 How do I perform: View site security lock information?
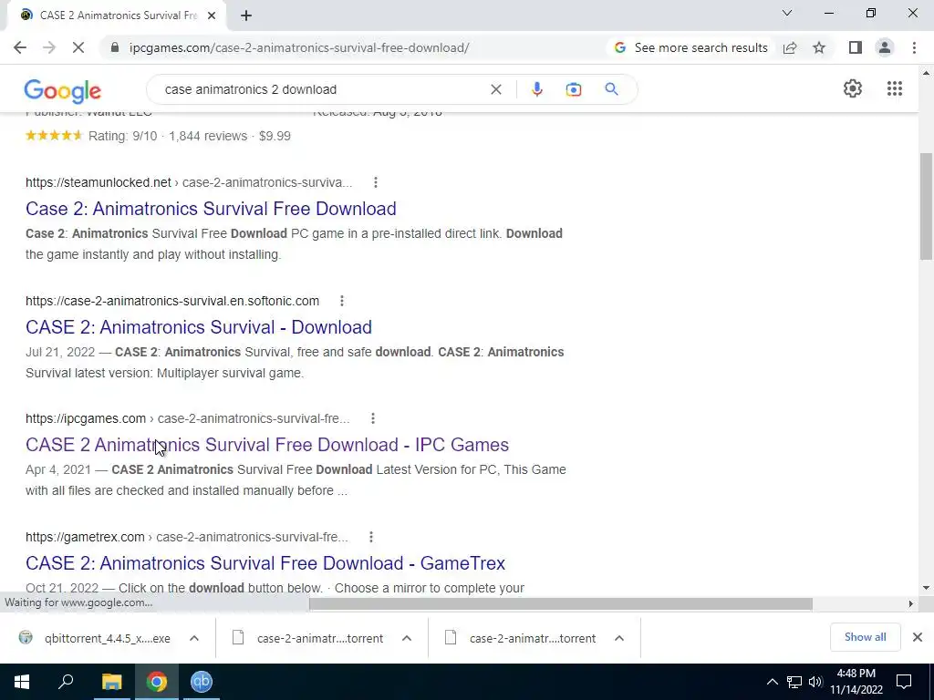[x=115, y=47]
